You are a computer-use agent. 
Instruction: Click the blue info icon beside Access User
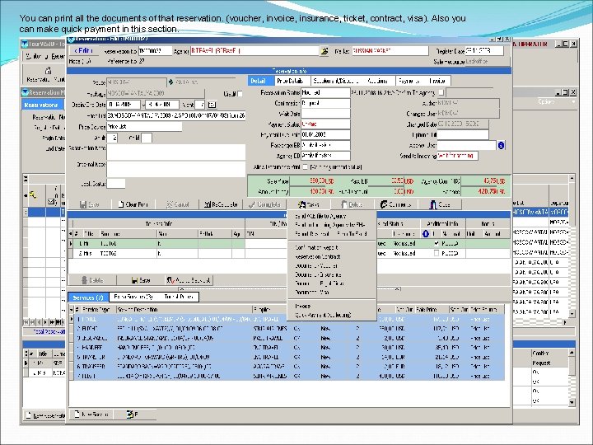click(501, 145)
